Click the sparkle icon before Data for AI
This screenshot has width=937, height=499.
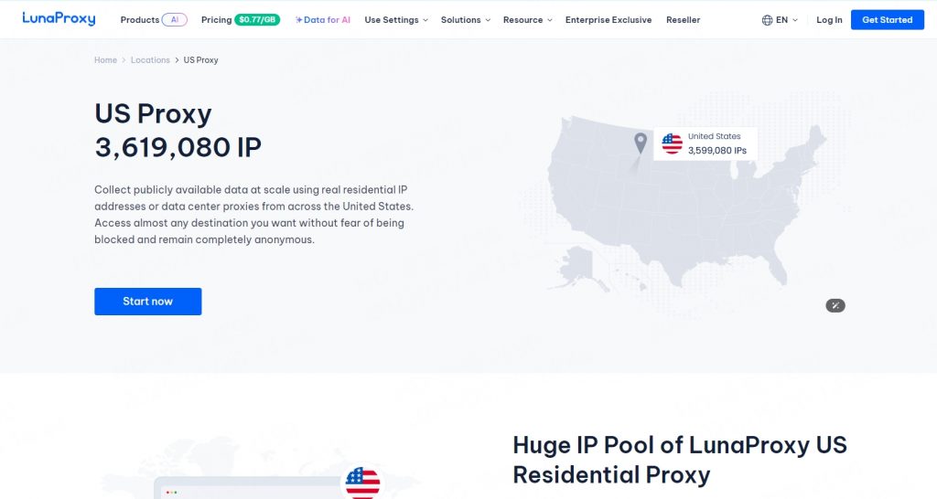pos(299,20)
